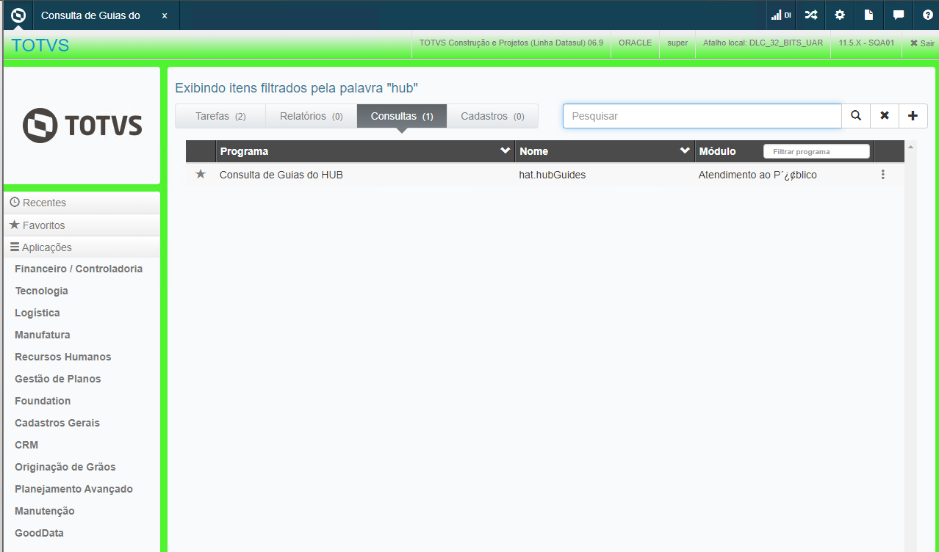Open Planejamento Avançado application
Viewport: 939px width, 552px height.
coord(73,489)
